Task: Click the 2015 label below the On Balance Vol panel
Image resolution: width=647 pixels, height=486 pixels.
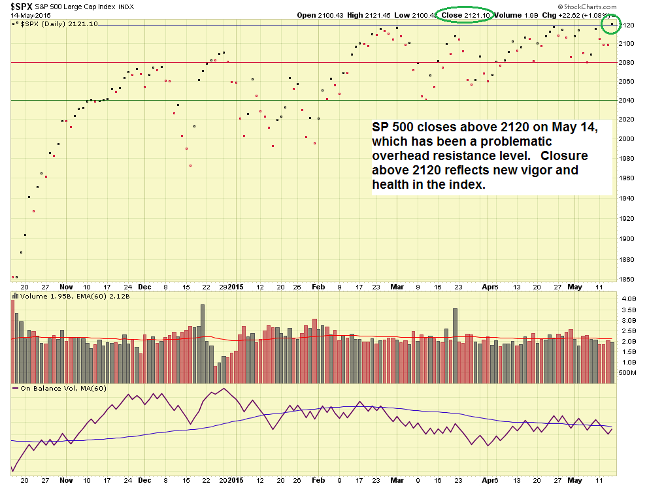Action: [236, 480]
